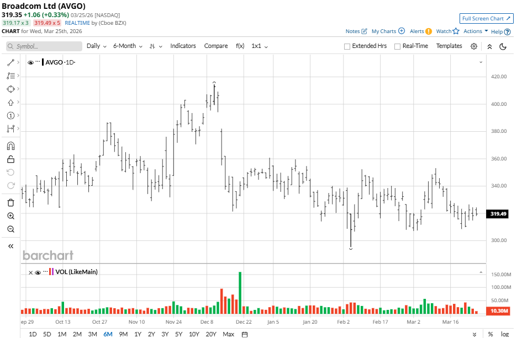
Task: Collapse the header with double chevron
Action: pyautogui.click(x=489, y=46)
